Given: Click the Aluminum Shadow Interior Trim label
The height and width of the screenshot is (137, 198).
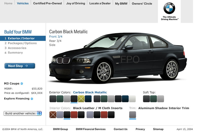Looking at the screenshot, I should [164, 108].
